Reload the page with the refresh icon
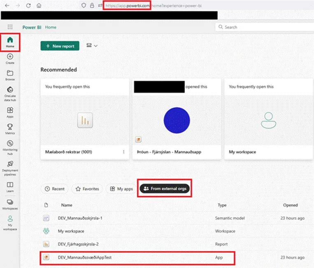 click(x=28, y=6)
